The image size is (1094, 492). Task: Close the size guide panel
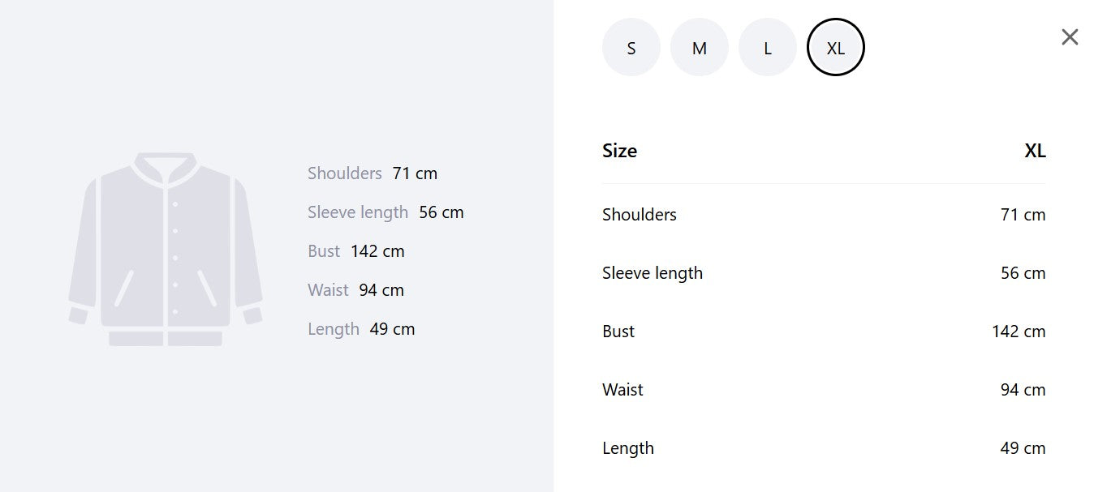1070,36
